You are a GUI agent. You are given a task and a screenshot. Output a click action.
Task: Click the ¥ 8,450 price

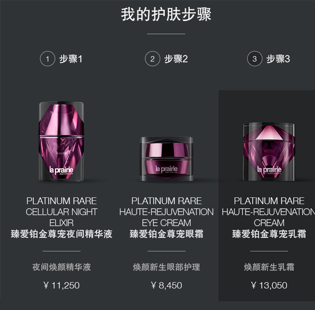pyautogui.click(x=167, y=285)
